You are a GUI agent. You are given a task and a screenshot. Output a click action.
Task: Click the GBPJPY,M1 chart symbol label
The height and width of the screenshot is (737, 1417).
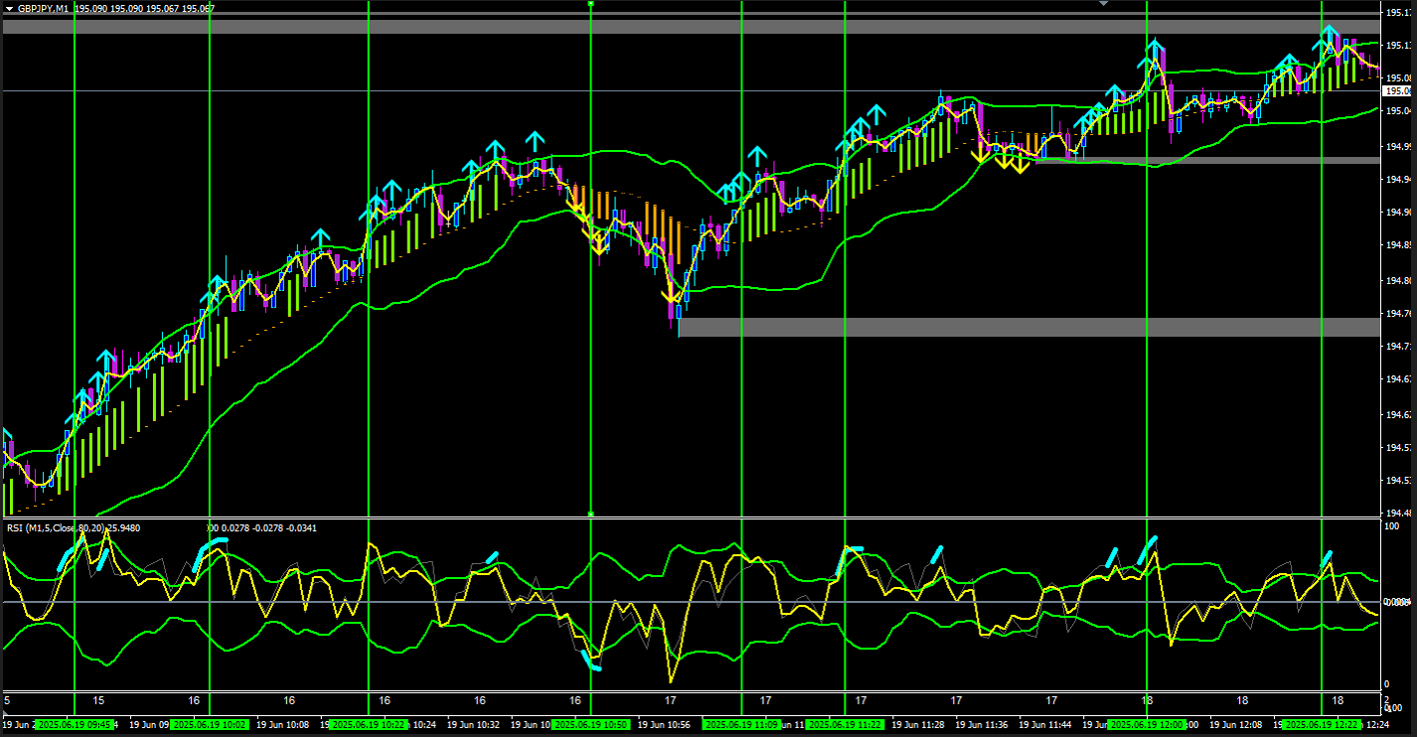pyautogui.click(x=45, y=8)
